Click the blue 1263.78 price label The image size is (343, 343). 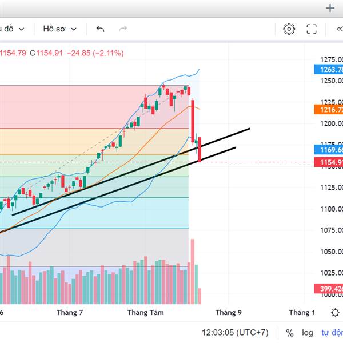[329, 70]
